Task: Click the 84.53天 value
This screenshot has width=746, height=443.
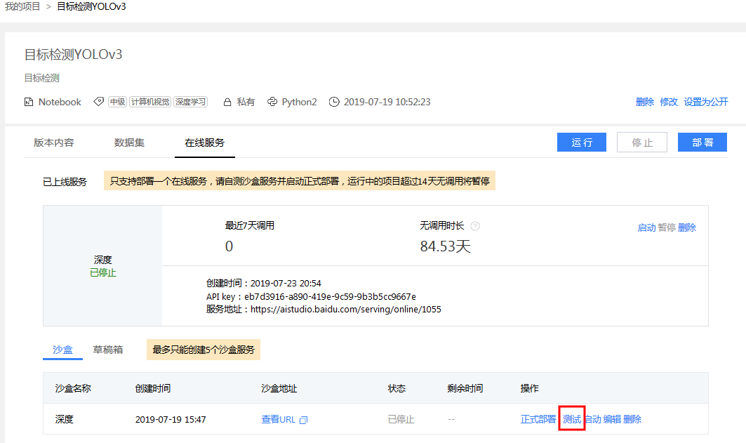Action: click(x=446, y=246)
